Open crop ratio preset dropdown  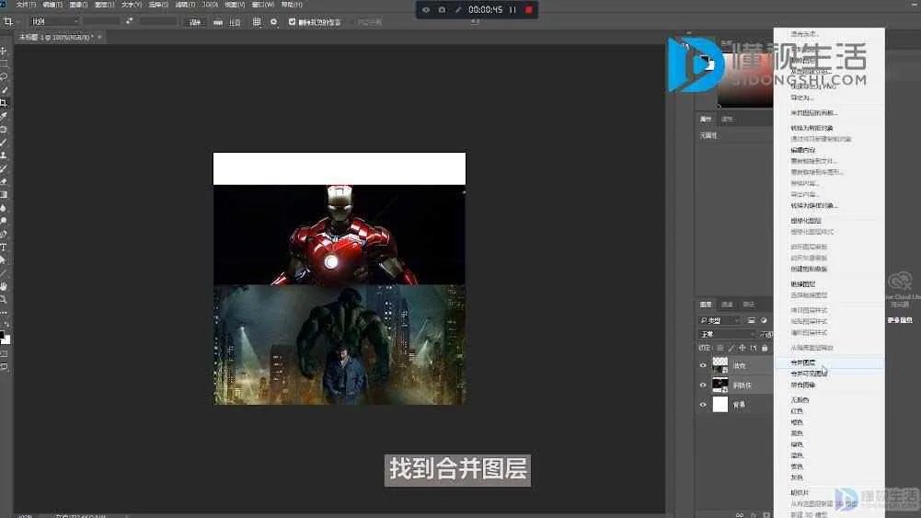click(x=54, y=22)
